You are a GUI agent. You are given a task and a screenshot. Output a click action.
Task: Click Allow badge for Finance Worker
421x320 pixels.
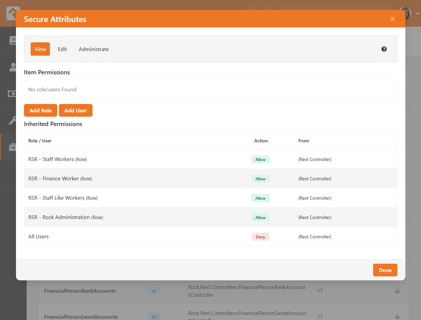click(260, 179)
